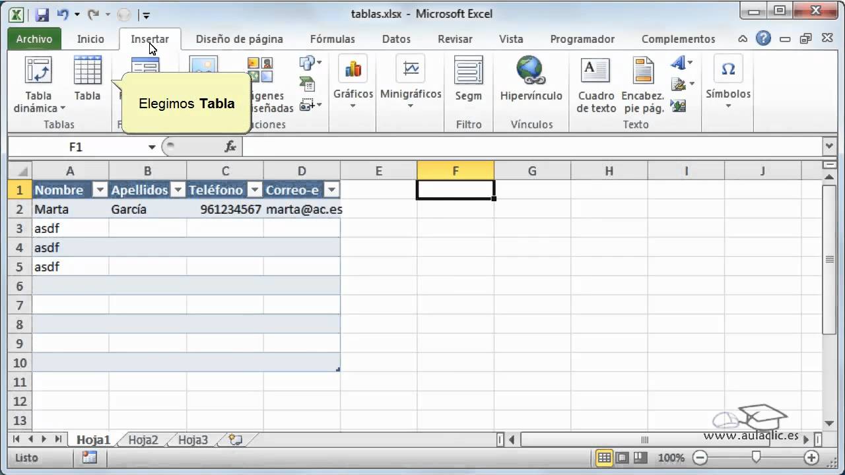This screenshot has height=475, width=845.
Task: Select cell containing marta@ac.es
Action: coord(302,209)
